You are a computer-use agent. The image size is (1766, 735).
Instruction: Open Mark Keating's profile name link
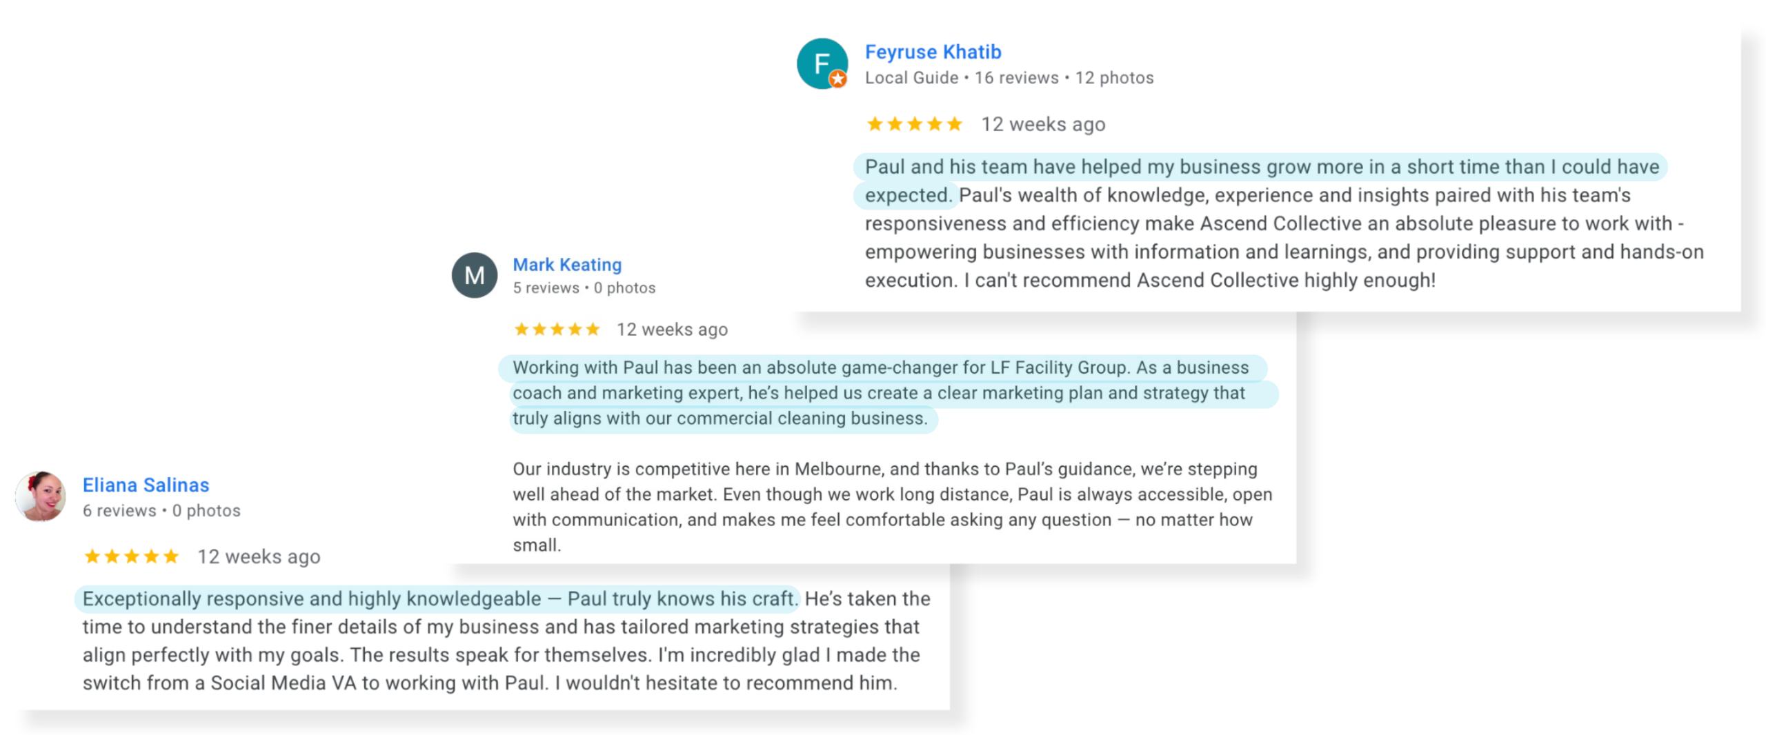(567, 265)
